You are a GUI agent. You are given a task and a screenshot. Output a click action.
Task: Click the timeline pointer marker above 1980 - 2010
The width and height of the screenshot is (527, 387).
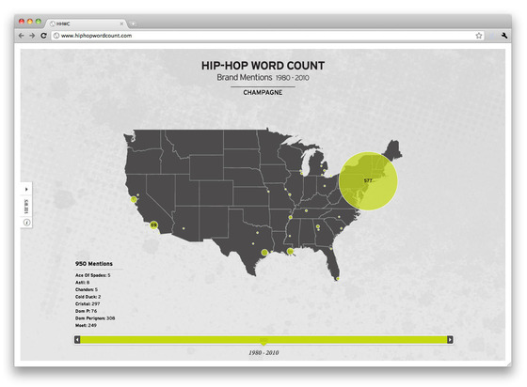coord(263,344)
